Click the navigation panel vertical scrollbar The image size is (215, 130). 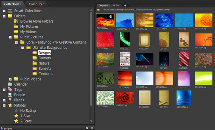pos(92,59)
